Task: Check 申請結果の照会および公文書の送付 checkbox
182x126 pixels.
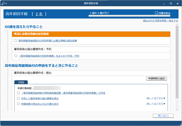Action: [18, 104]
